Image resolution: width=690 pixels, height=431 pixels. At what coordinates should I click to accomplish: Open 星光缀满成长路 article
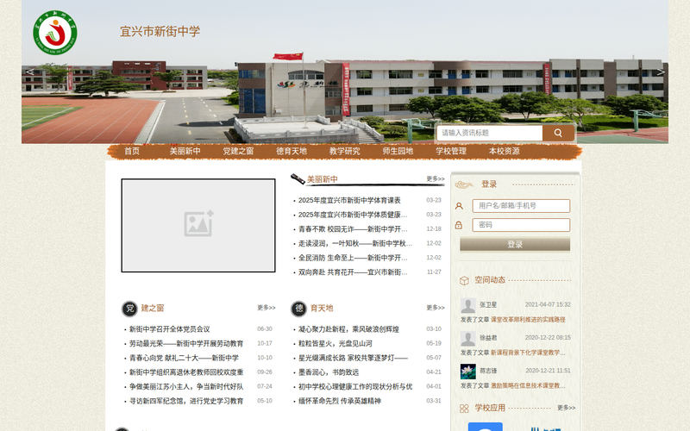tap(353, 359)
